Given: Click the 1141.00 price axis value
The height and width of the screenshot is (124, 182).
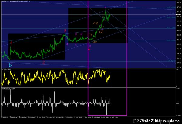Looking at the screenshot, I should tap(179, 26).
